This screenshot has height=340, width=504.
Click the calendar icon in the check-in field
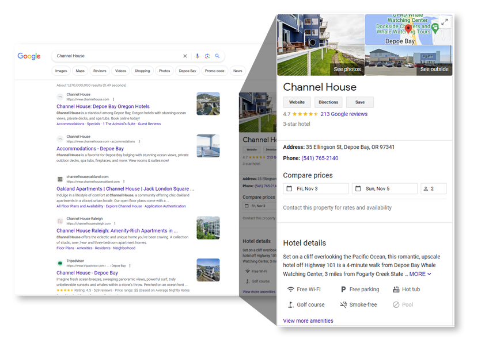point(290,188)
